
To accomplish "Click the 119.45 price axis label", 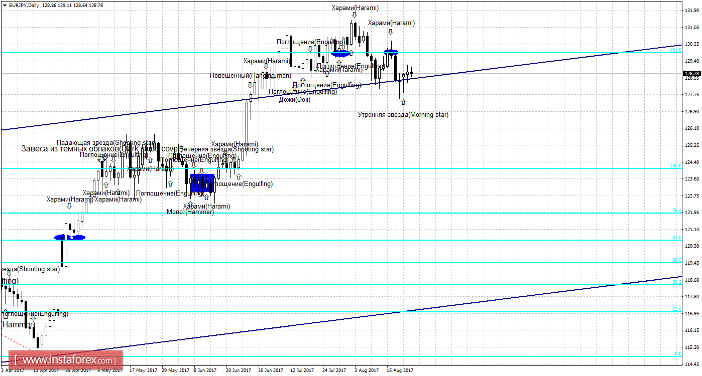I will tap(692, 263).
